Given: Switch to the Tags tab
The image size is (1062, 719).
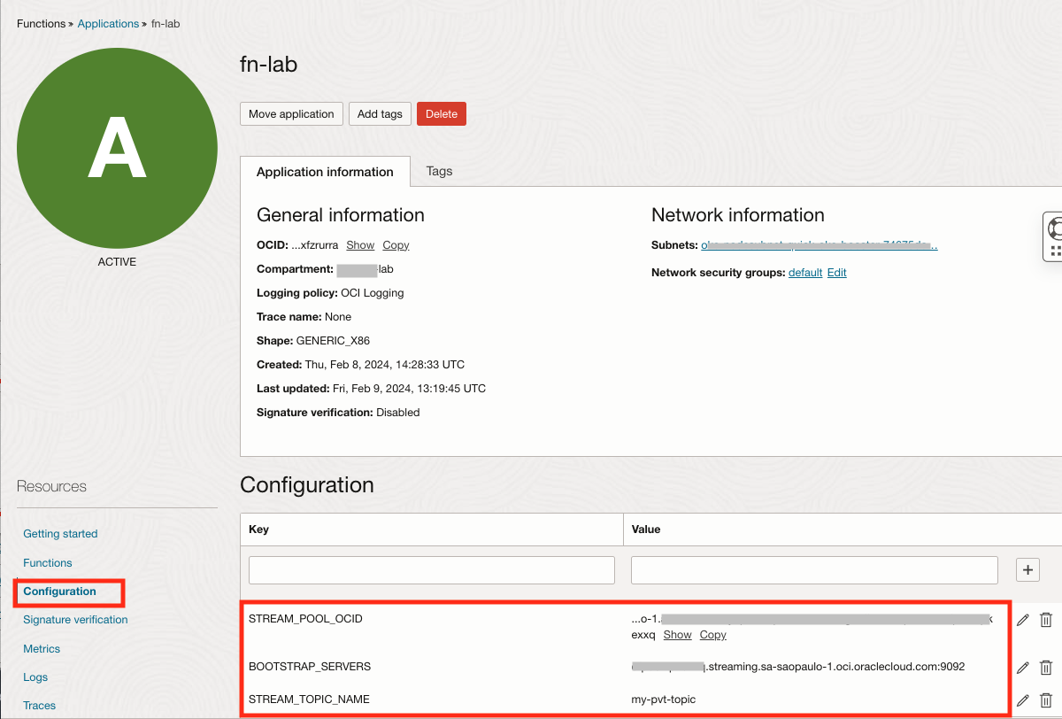Looking at the screenshot, I should pyautogui.click(x=439, y=171).
